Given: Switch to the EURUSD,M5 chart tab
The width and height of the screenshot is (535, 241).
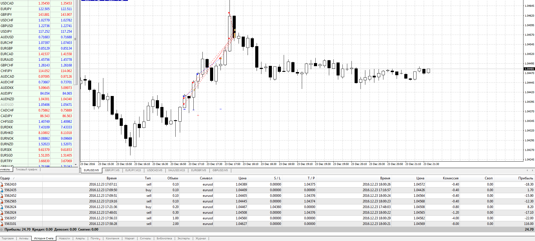Looking at the screenshot, I should point(91,170).
